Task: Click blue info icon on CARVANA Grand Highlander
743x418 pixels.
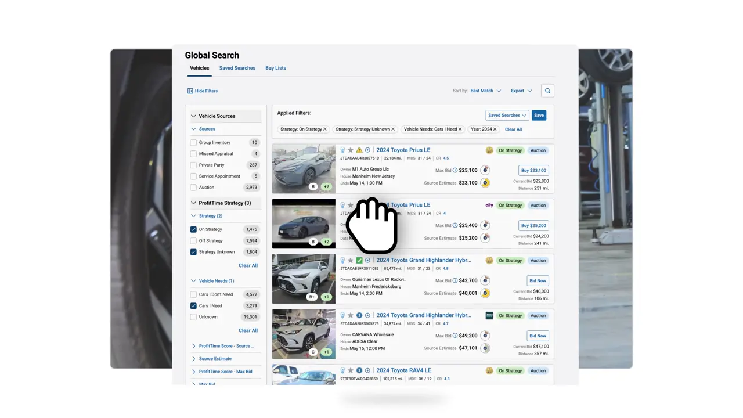Action: (359, 316)
